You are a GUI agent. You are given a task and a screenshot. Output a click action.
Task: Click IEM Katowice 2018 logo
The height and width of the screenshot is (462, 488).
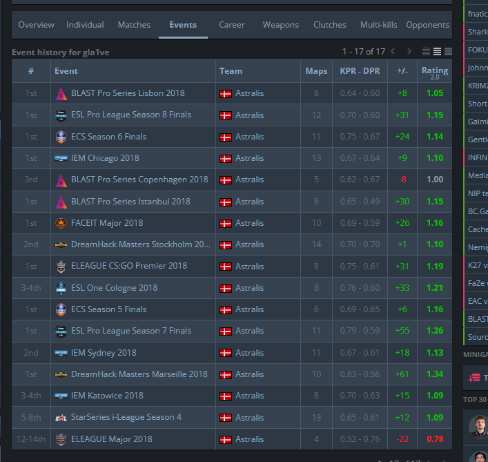tap(61, 396)
